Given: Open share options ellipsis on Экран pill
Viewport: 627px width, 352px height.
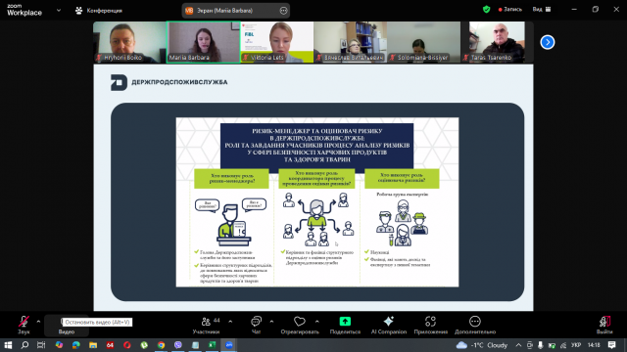Looking at the screenshot, I should [283, 11].
